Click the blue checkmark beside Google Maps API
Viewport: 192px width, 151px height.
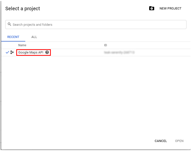pos(8,52)
